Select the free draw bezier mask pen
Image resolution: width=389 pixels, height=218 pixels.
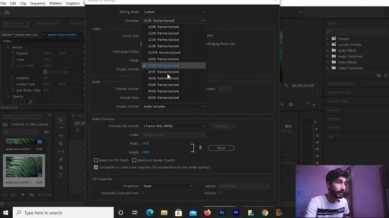[x=30, y=102]
